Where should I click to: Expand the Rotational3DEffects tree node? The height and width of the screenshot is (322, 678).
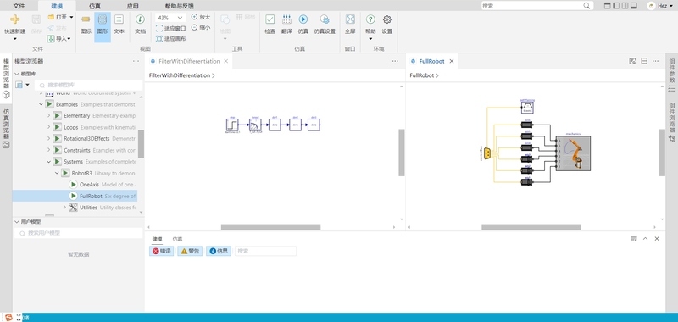[49, 138]
